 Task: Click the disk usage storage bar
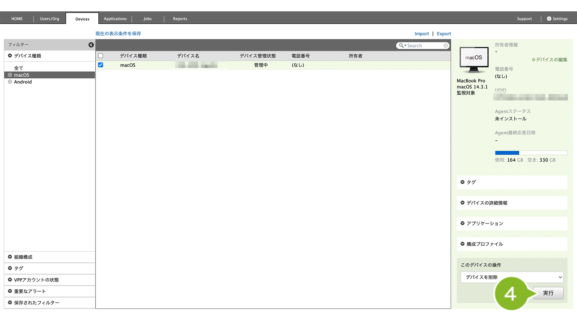click(531, 153)
